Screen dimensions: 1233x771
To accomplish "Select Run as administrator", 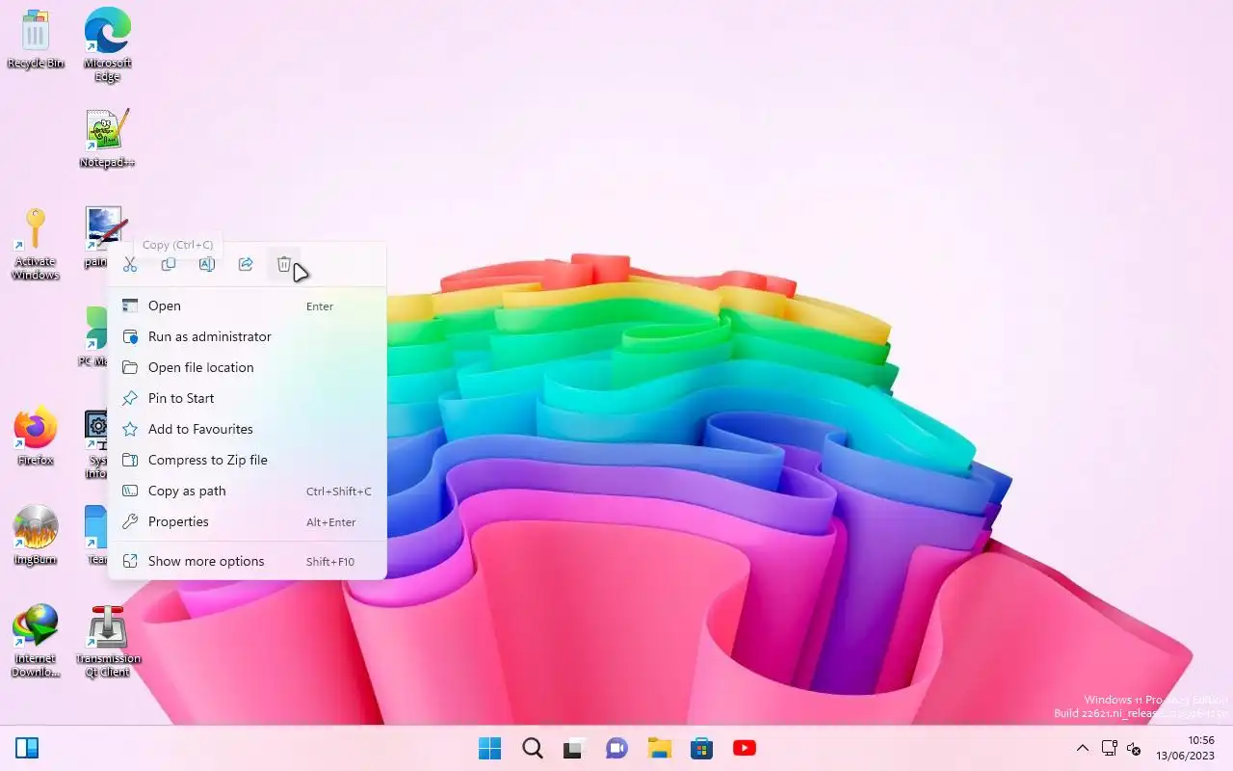I will pyautogui.click(x=248, y=336).
